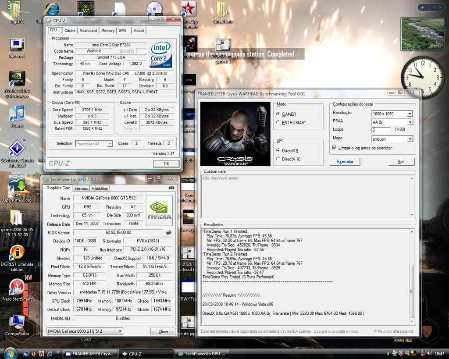Image resolution: width=449 pixels, height=359 pixels.
Task: Click the Executar button
Action: tap(345, 161)
